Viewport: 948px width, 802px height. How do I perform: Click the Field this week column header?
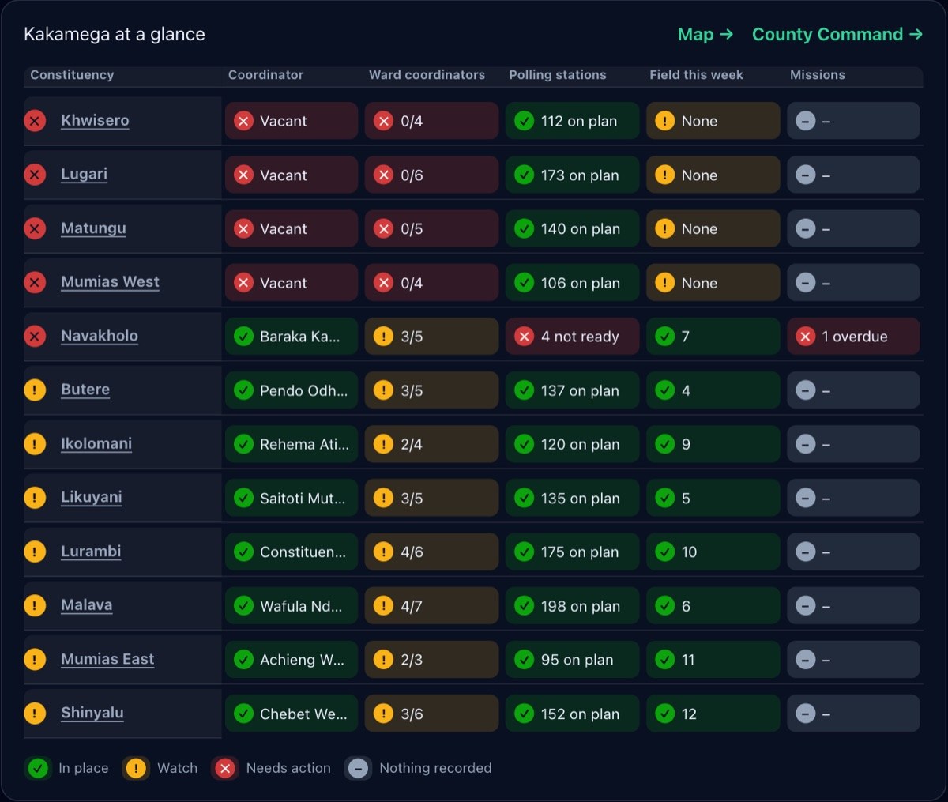coord(696,75)
